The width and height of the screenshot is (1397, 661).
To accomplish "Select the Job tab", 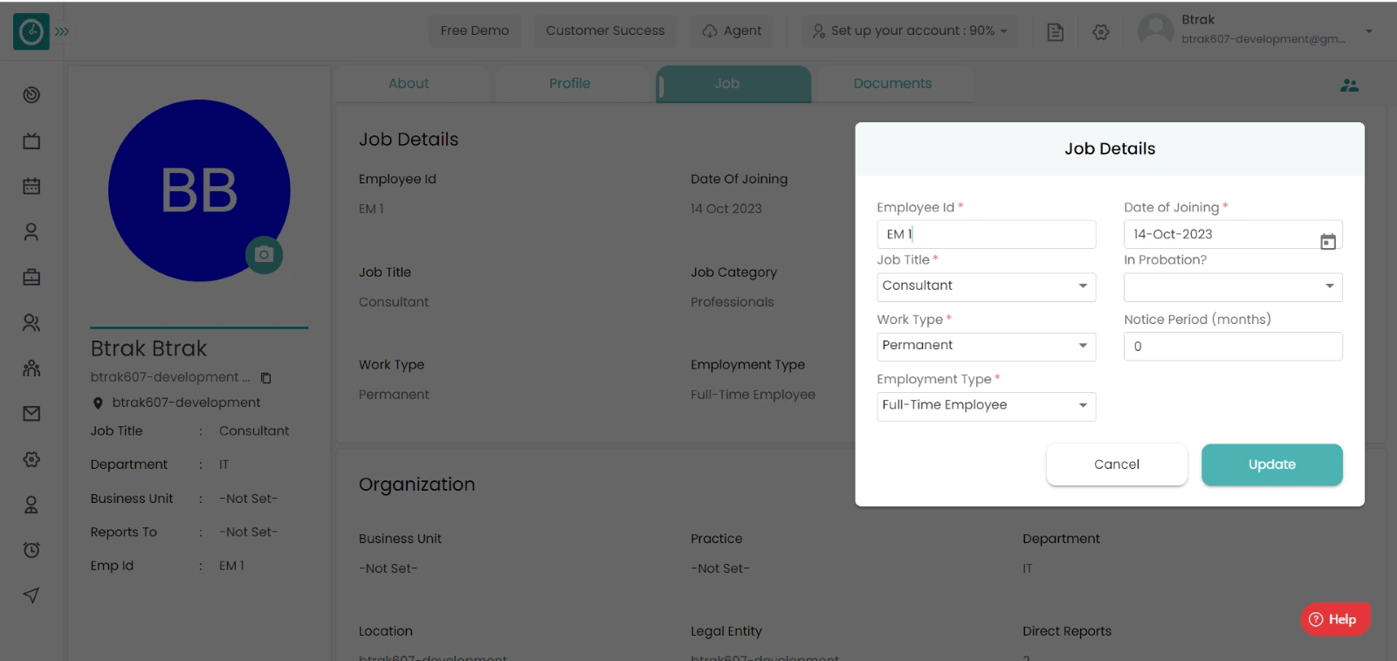I will pos(733,84).
